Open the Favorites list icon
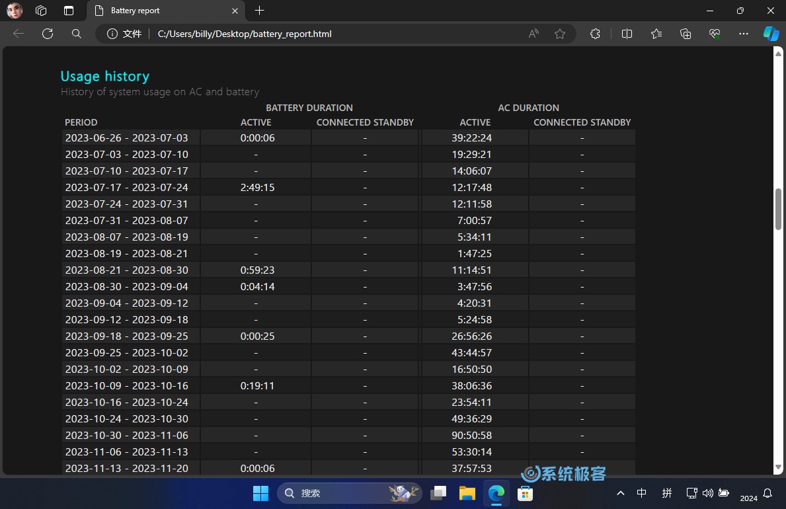The width and height of the screenshot is (786, 509). pos(656,34)
